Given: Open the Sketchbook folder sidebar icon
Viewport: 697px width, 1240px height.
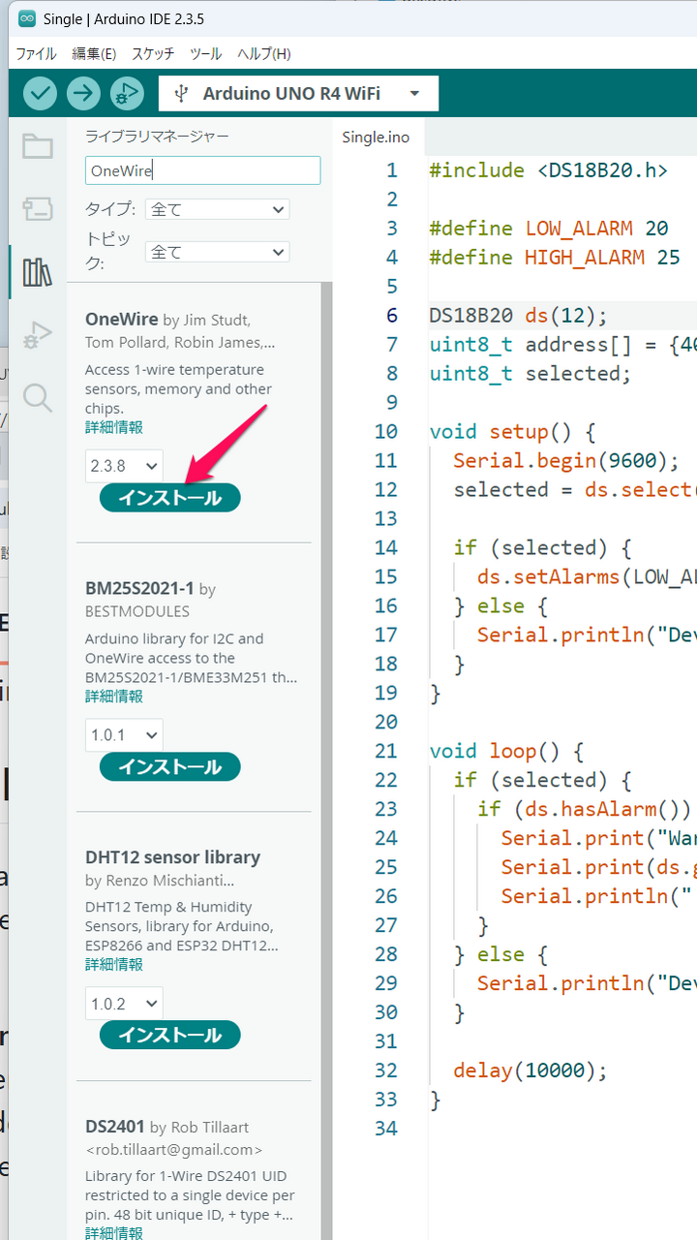Looking at the screenshot, I should (38, 146).
